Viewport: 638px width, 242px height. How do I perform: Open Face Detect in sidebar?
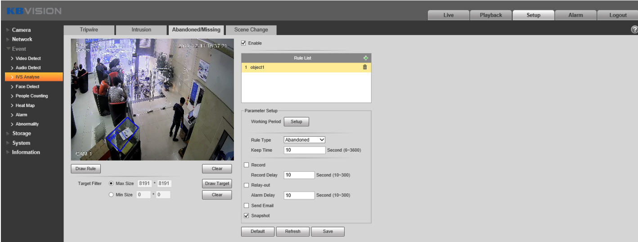(x=27, y=86)
